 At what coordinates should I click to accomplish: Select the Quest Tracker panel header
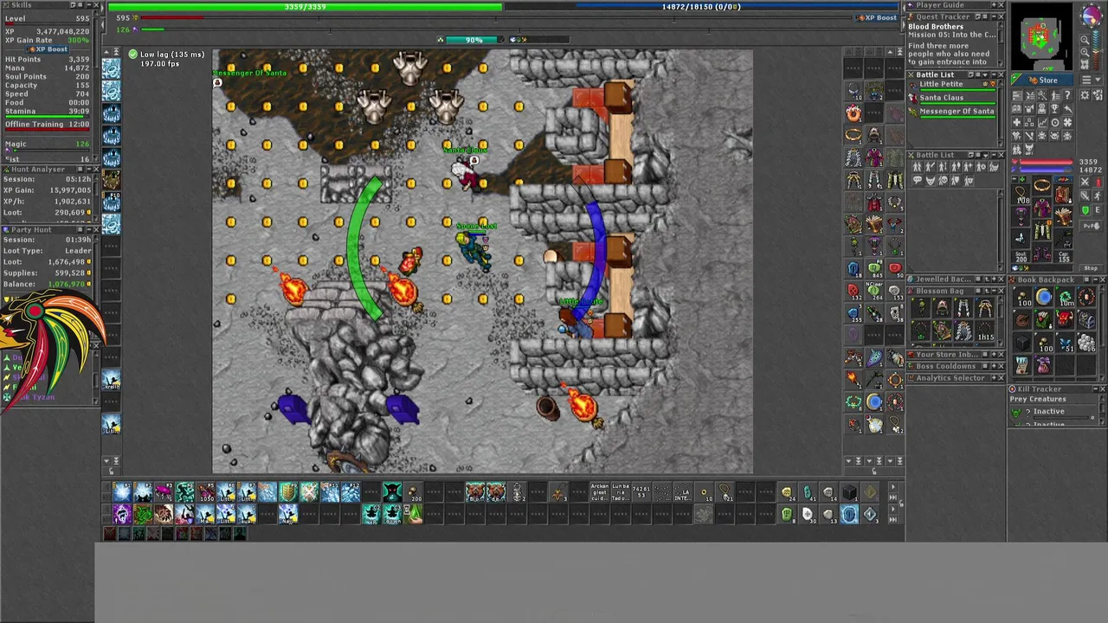955,16
